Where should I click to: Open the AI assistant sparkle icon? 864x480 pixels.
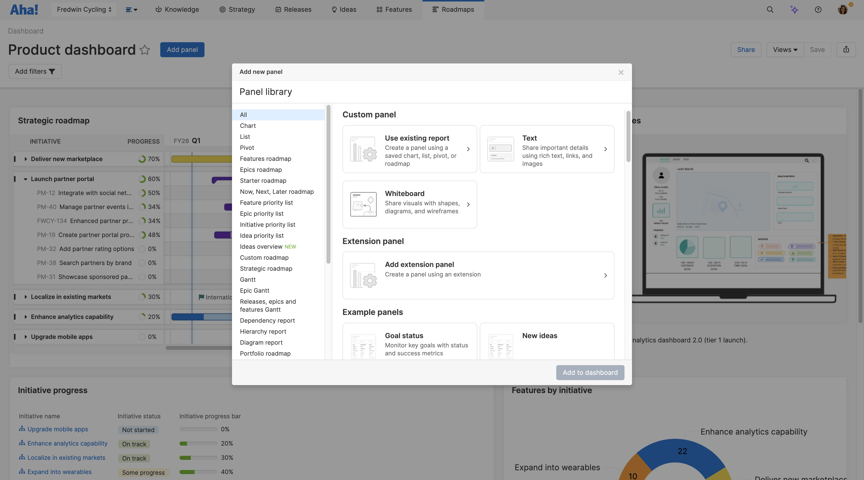pos(794,9)
